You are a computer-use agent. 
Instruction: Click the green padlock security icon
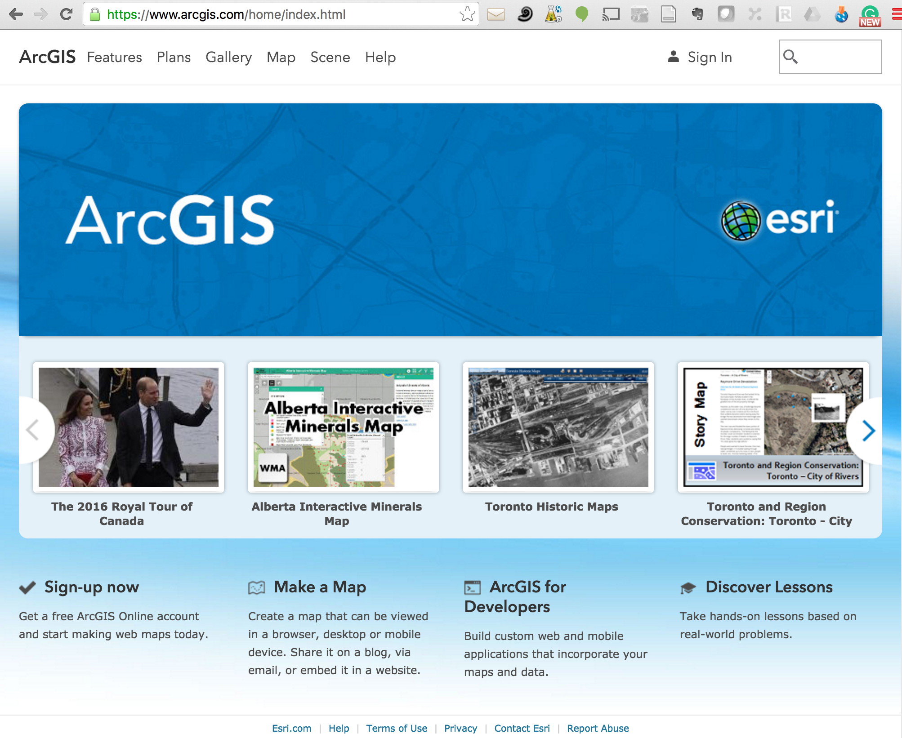point(94,14)
